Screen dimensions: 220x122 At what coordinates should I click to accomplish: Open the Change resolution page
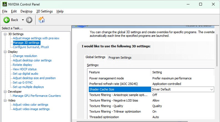(25, 56)
